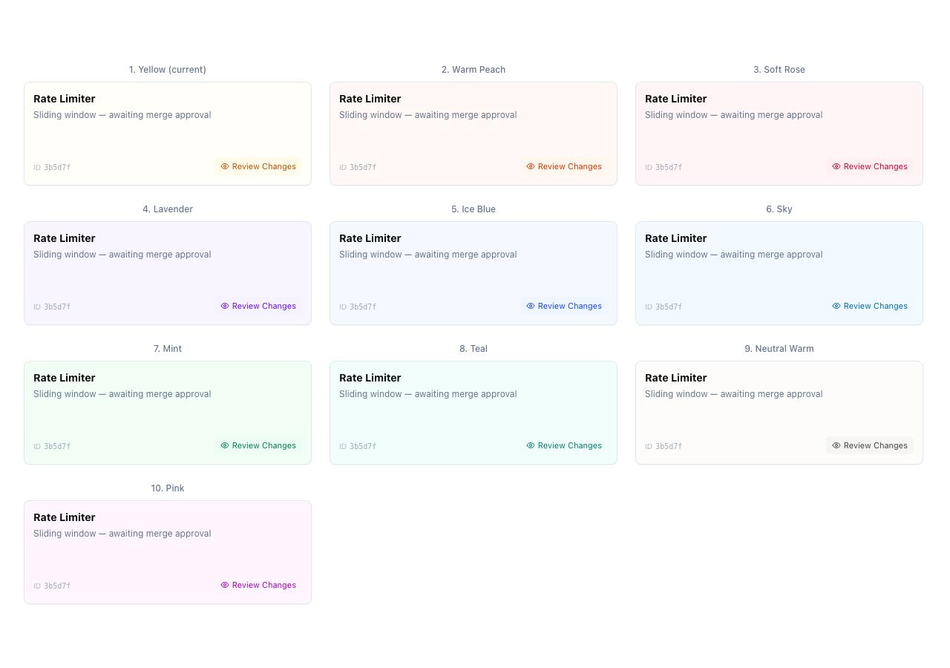Click the Sliding window description in Ice Blue card
Screen dimensions: 950x668
coord(428,255)
